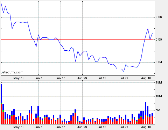
Task: Click the 0.05 price axis label
Action: (x=159, y=39)
